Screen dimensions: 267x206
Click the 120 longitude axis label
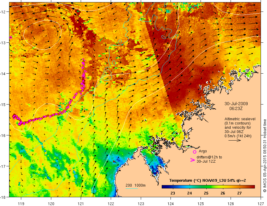[x=51, y=204]
